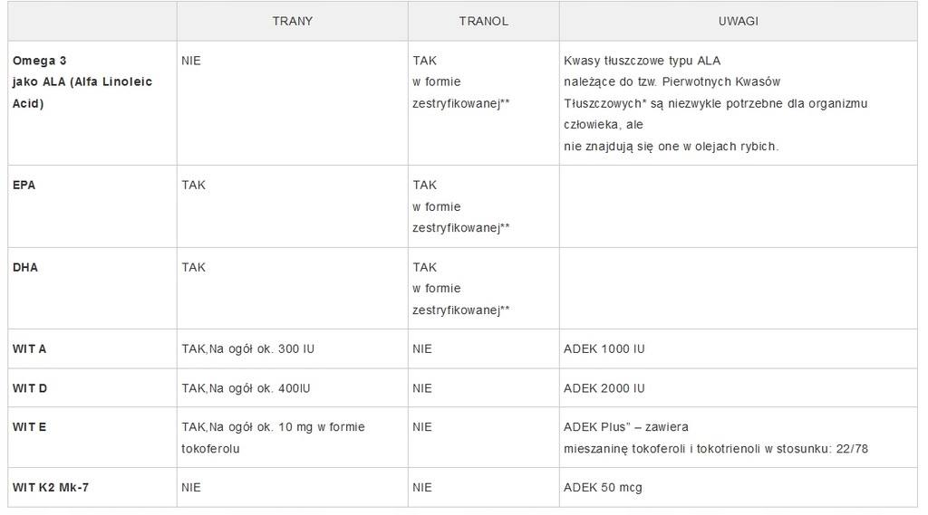Click the 'Kwasy tłuszczowe typu ALA' remark text
This screenshot has width=928, height=515.
pyautogui.click(x=643, y=61)
